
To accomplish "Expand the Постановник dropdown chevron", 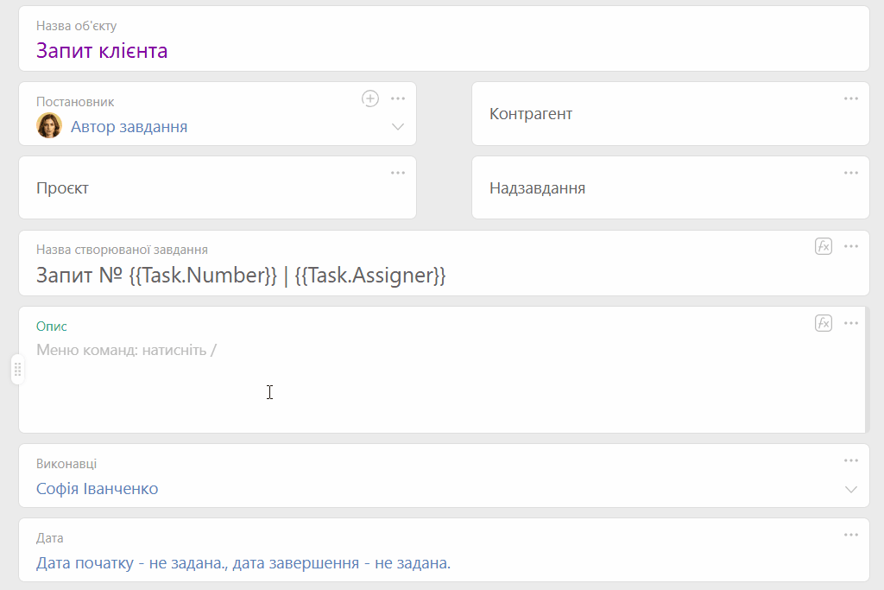I will point(398,127).
